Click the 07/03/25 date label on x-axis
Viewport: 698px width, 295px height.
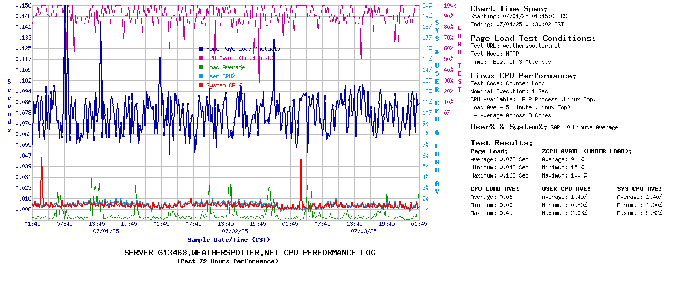pyautogui.click(x=363, y=231)
